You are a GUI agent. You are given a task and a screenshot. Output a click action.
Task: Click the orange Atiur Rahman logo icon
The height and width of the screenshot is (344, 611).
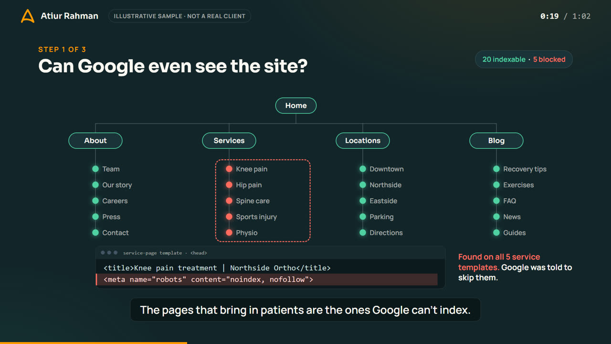click(28, 16)
